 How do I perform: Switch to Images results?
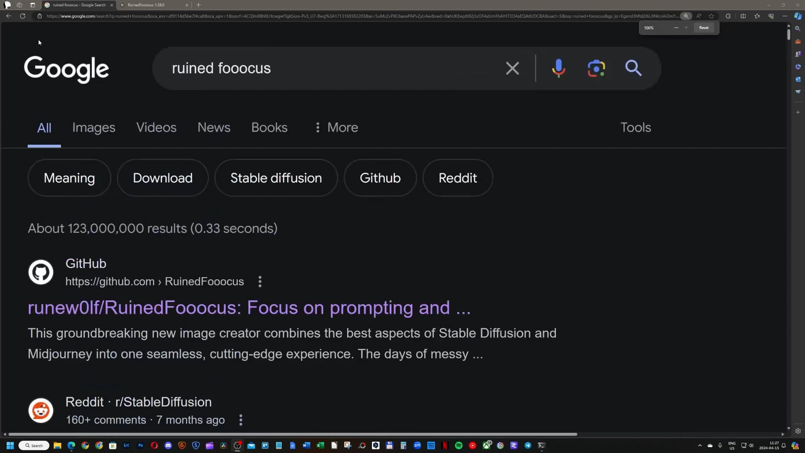(x=94, y=128)
